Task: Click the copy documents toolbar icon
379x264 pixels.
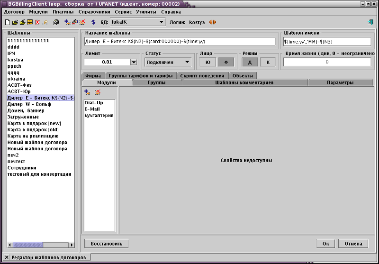Action: click(56, 22)
